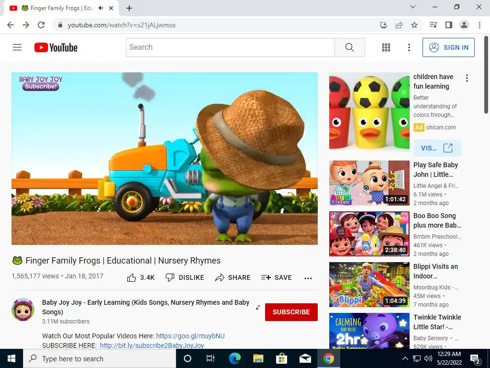Open more actions ellipsis under video
Screen dimensions: 490x368
(x=308, y=278)
